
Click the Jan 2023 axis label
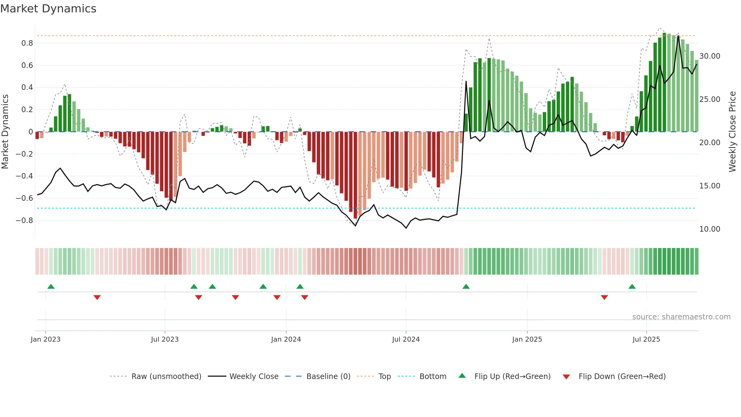click(x=46, y=339)
